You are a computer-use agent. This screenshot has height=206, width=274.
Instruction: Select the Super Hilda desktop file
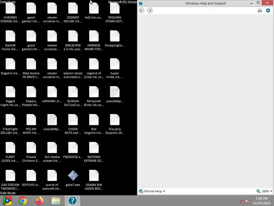pos(115,68)
